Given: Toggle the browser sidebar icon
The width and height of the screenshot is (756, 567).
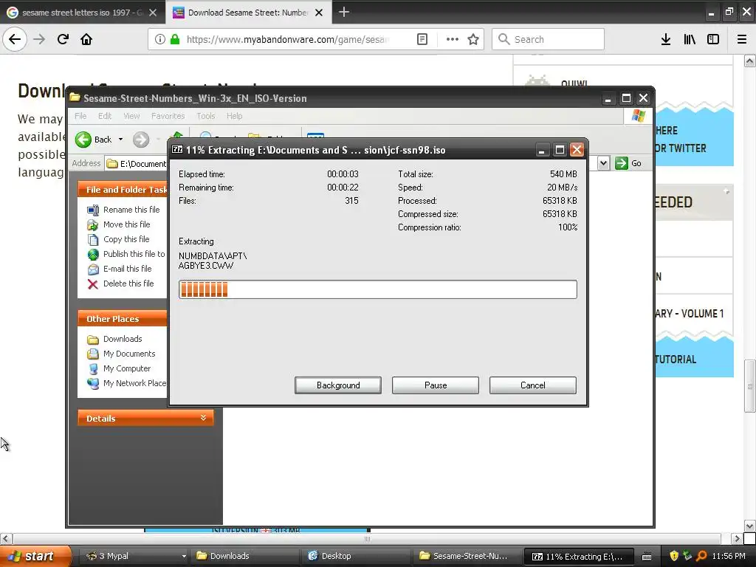Looking at the screenshot, I should (713, 39).
